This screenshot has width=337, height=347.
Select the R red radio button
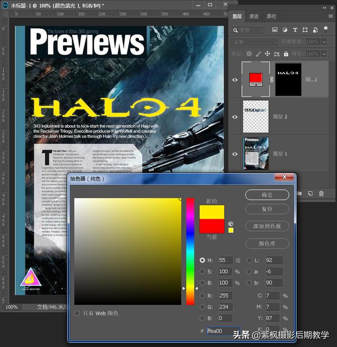[x=202, y=295]
